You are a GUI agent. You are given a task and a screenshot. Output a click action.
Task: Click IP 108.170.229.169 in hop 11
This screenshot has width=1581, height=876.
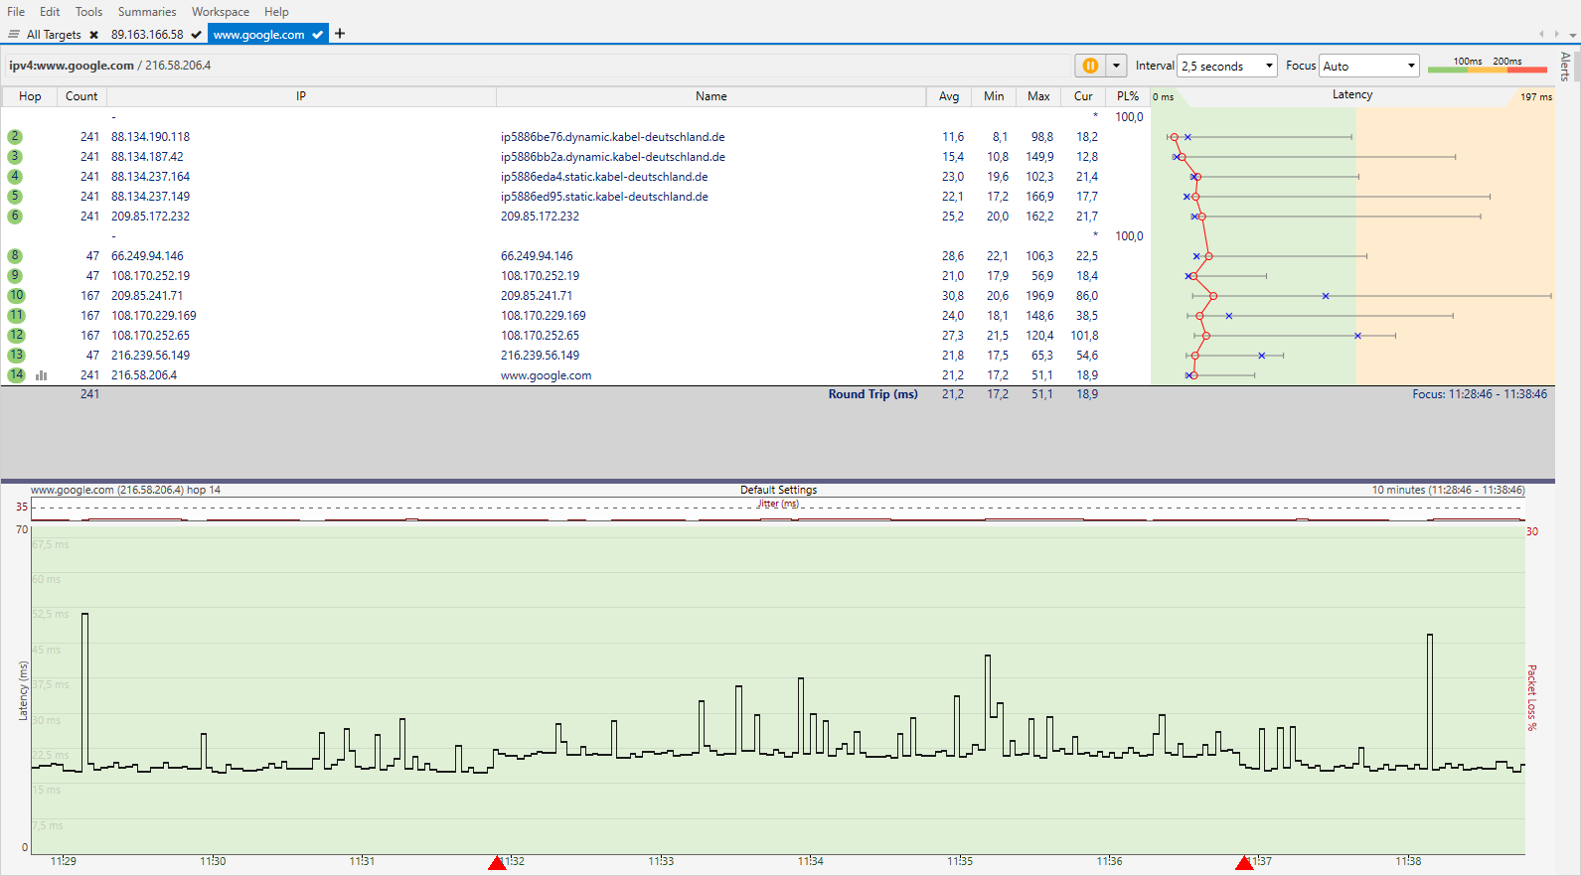click(x=154, y=316)
